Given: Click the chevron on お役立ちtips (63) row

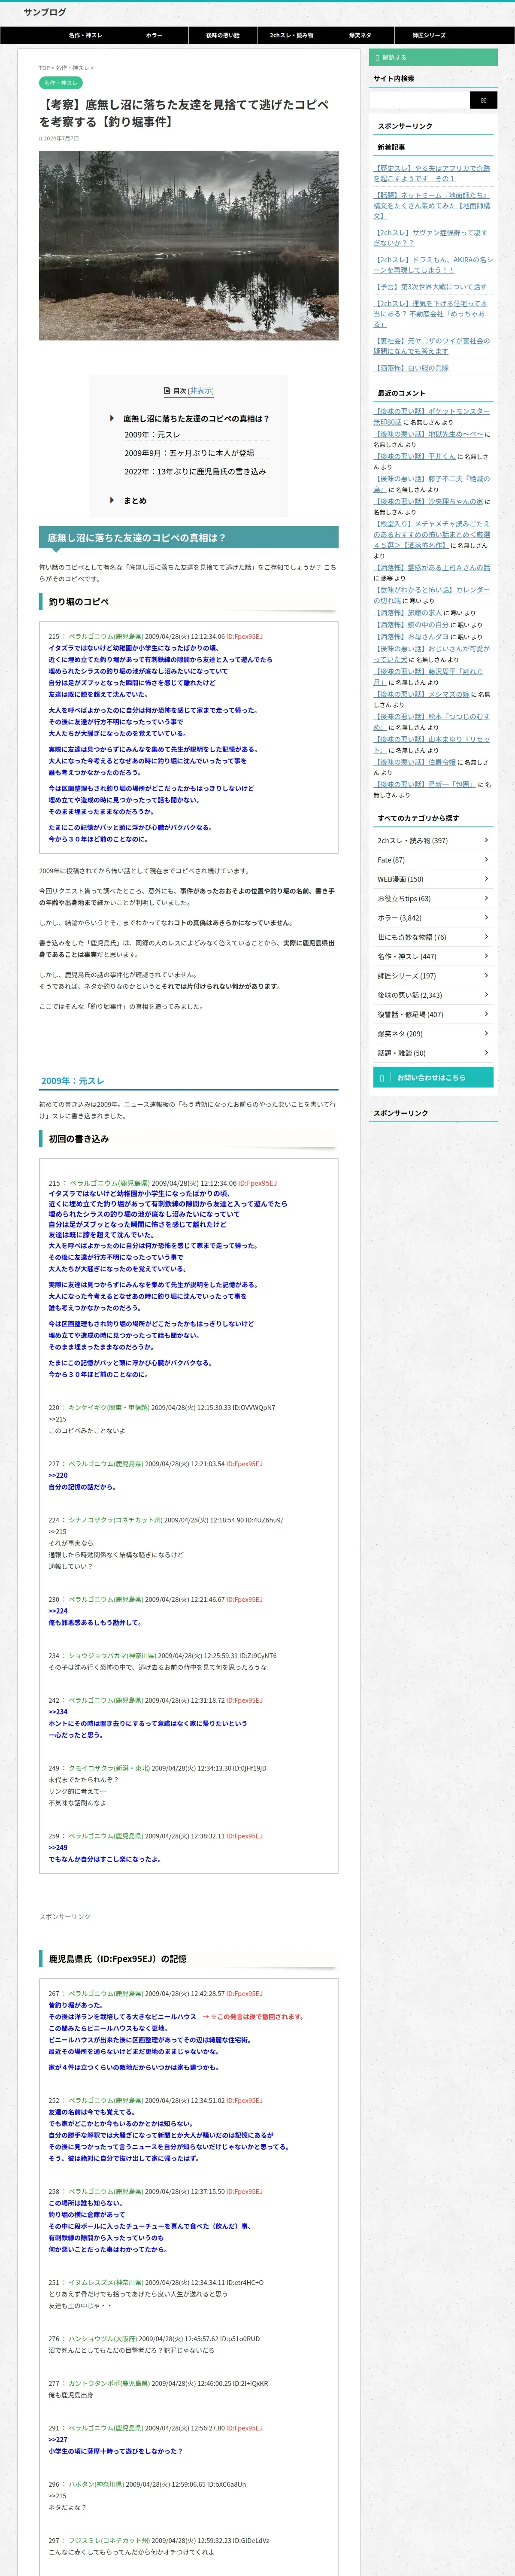Looking at the screenshot, I should 487,898.
